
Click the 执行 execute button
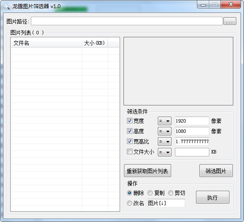click(213, 197)
